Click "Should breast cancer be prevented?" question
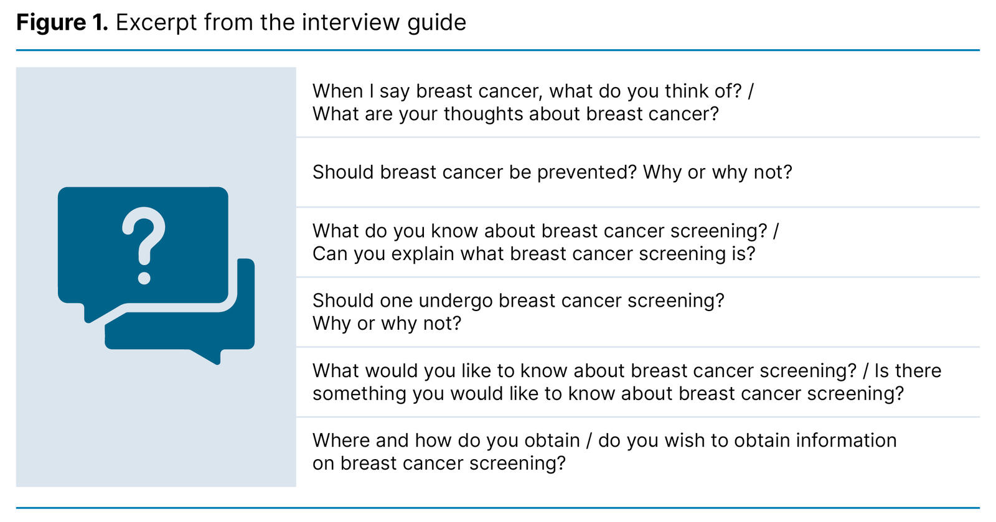Viewport: 996px width, 522px height. (552, 172)
